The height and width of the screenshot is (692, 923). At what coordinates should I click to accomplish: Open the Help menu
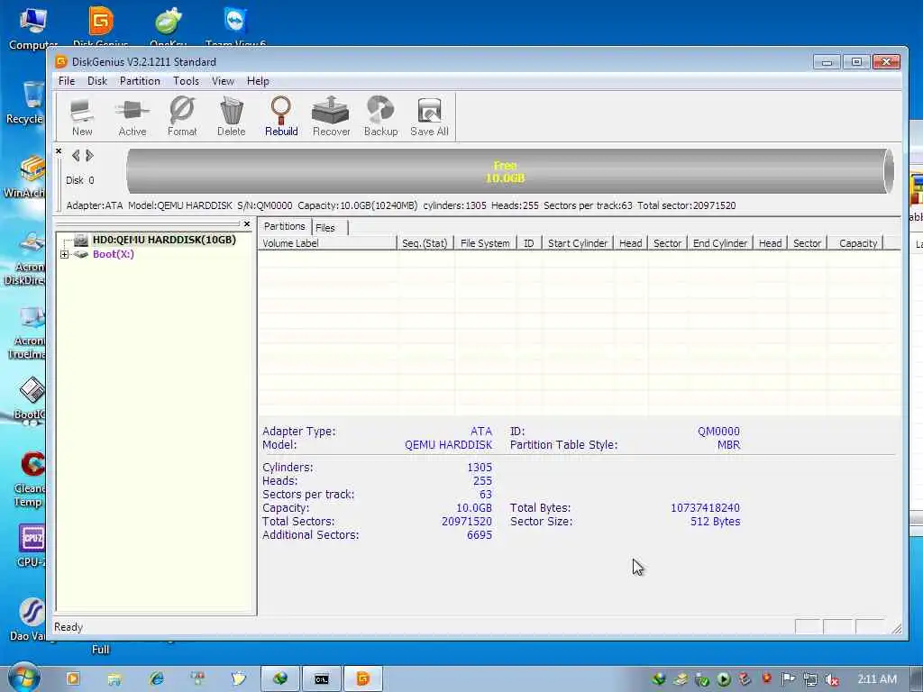pos(258,81)
